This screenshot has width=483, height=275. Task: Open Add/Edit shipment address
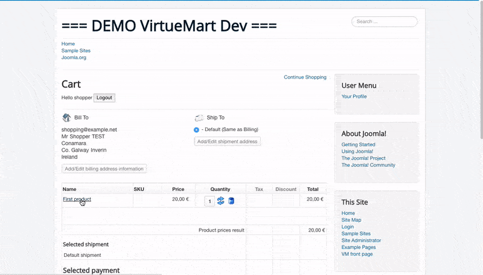pos(228,141)
